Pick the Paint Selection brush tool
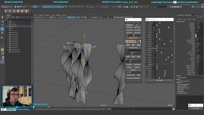The image size is (204, 115). point(2,25)
